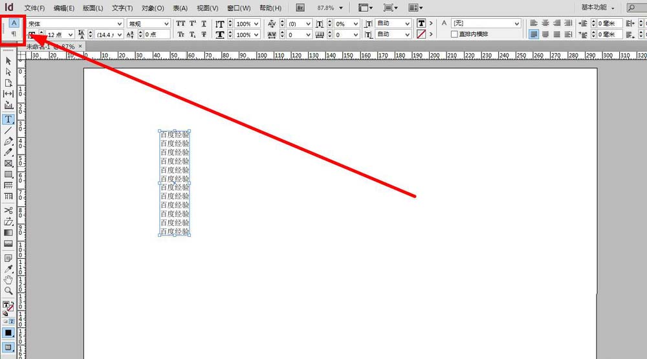Toggle the underline text style button
Screen dimensions: 647x359
(x=204, y=23)
